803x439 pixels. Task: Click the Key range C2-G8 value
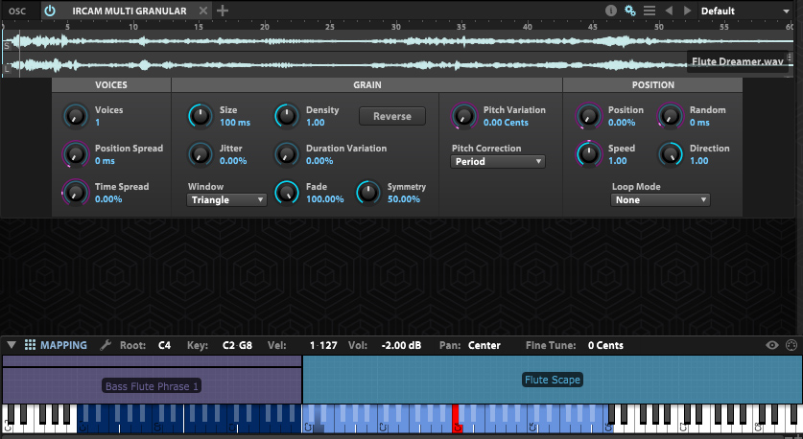point(237,345)
